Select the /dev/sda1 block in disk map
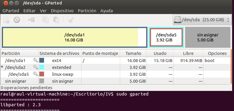 (75, 37)
